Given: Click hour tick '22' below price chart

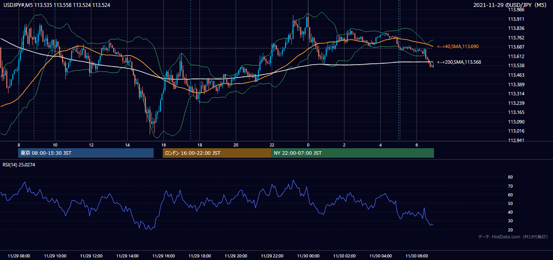Looking at the screenshot, I should [272, 145].
